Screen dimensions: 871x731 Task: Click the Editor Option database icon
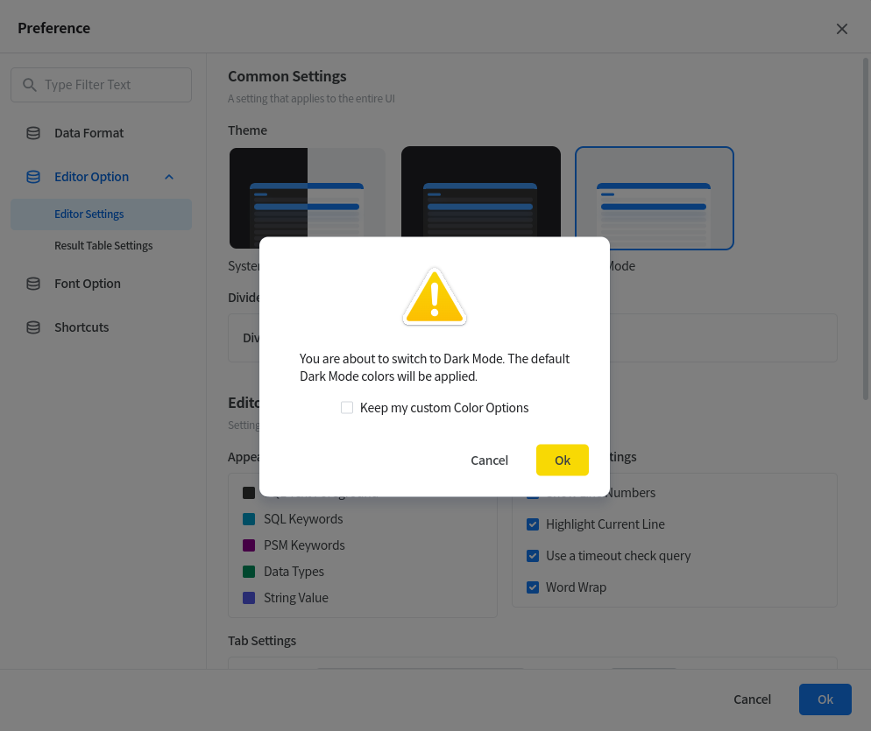coord(33,177)
